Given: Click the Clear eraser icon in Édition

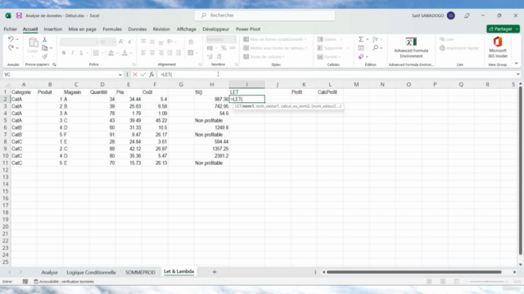Looking at the screenshot, I should tap(361, 56).
